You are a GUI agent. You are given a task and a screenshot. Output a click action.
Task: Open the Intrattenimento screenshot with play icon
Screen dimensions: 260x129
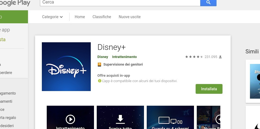coord(70,117)
